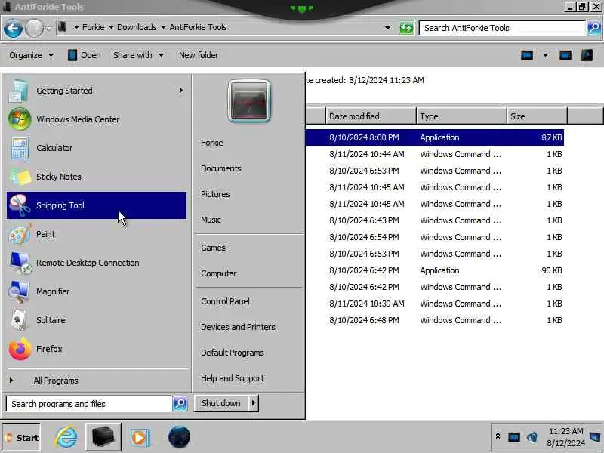Viewport: 604px width, 453px height.
Task: Open Music from Start menu
Action: (x=211, y=220)
